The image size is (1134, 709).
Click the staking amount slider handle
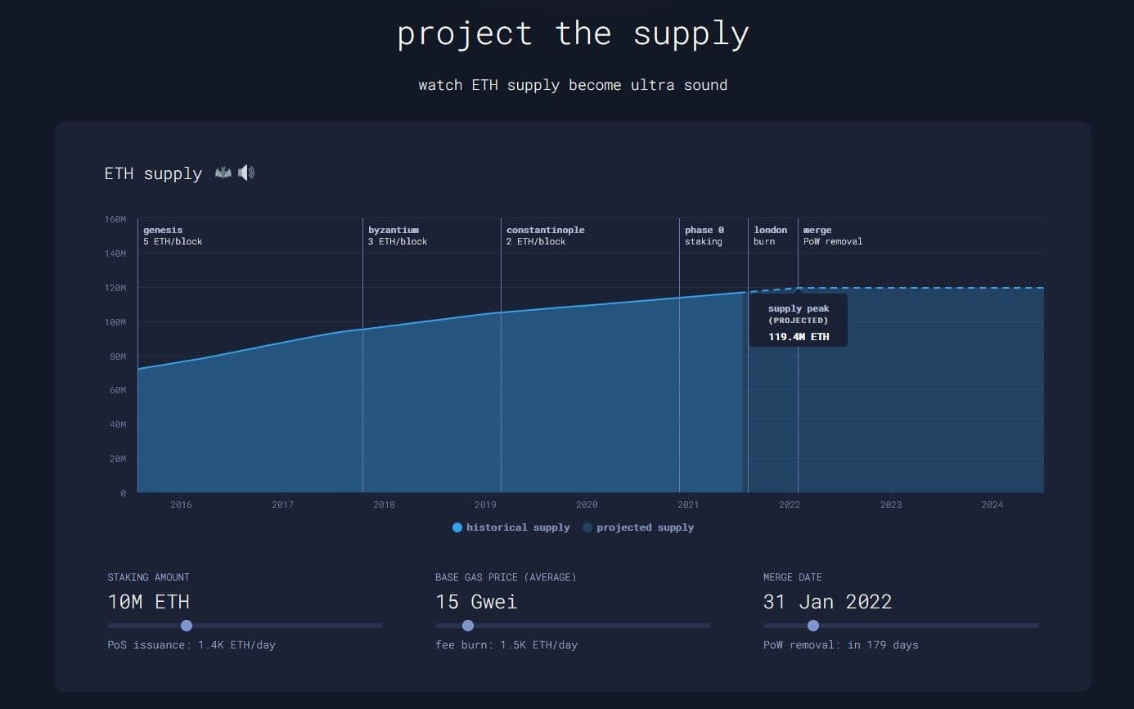(x=187, y=626)
